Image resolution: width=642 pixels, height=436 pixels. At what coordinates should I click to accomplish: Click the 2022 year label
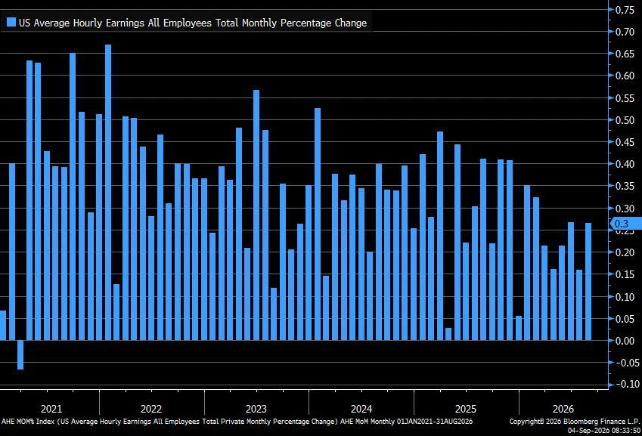(x=151, y=409)
